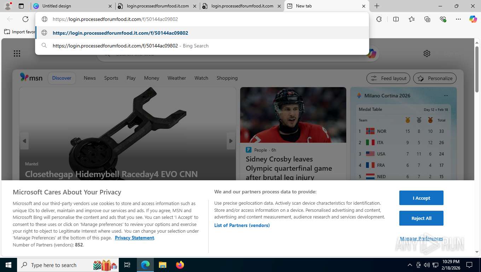Screen dimensions: 481x272
Task: Open the Import favorites bookmark
Action: (x=20, y=32)
